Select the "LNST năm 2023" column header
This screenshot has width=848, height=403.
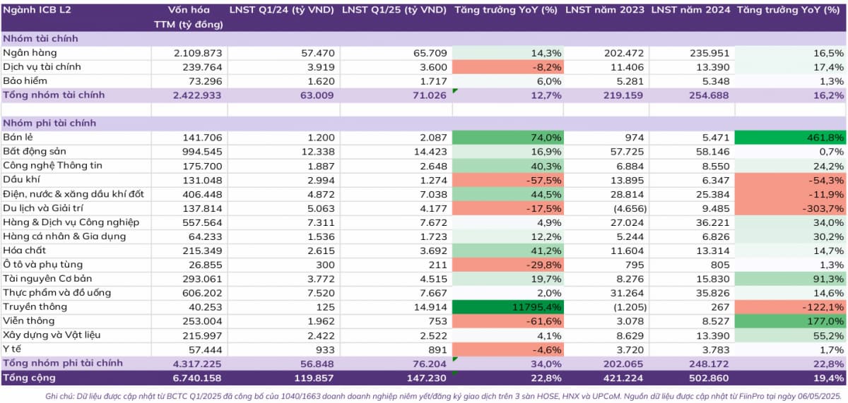(604, 11)
